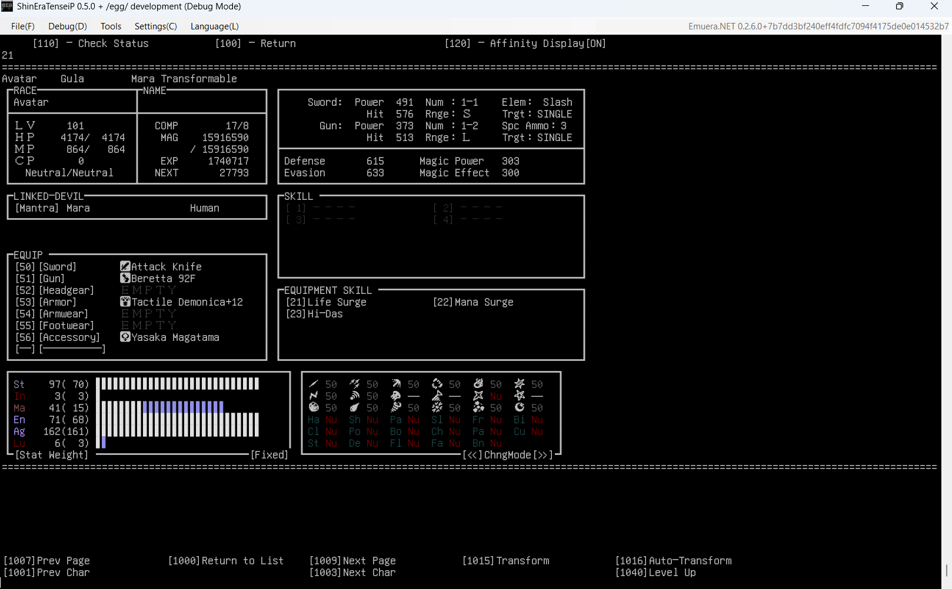This screenshot has height=589, width=952.
Task: Click the Attack Knife sword icon
Action: (125, 266)
